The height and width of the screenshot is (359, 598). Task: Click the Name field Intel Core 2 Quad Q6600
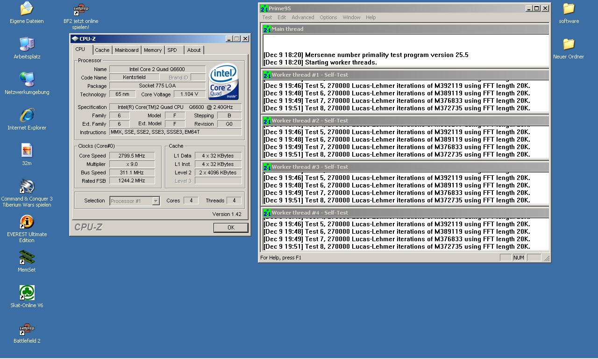157,69
